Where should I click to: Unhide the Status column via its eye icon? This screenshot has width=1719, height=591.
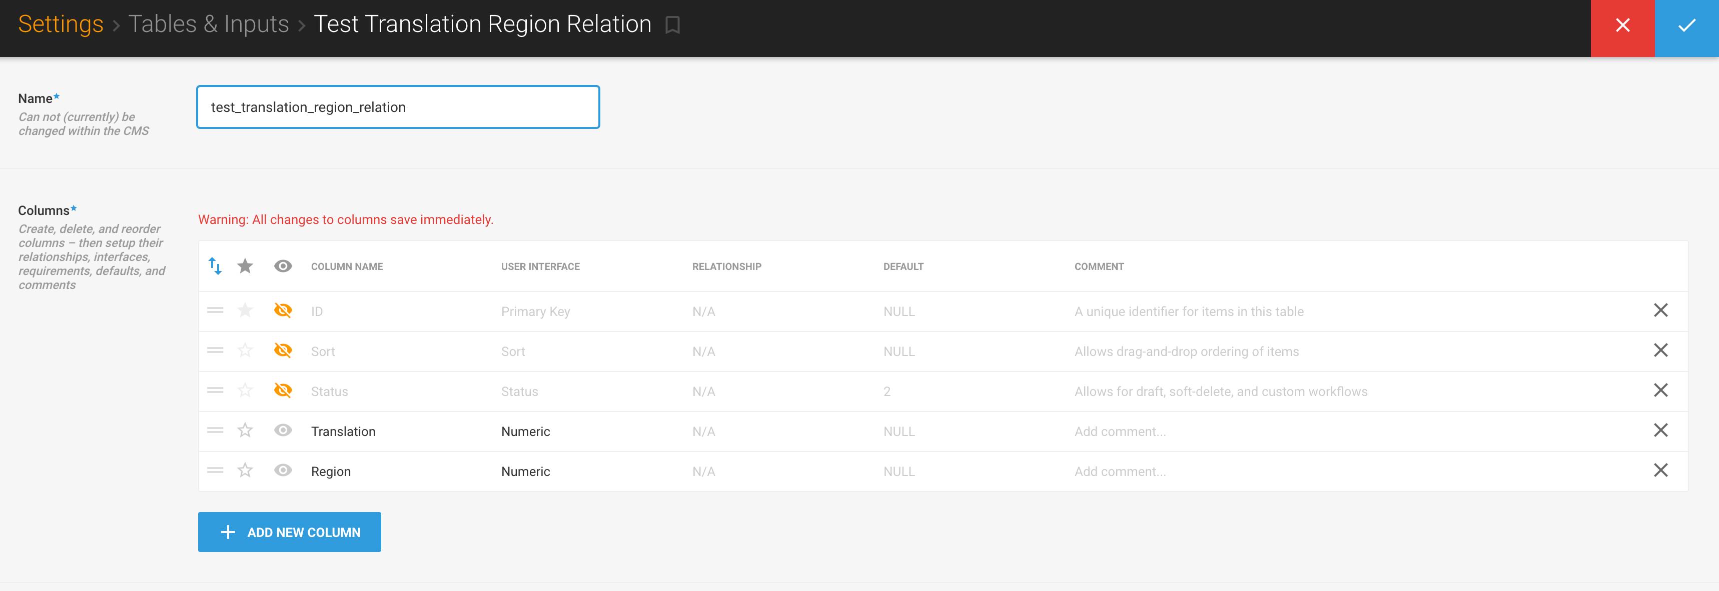point(283,391)
